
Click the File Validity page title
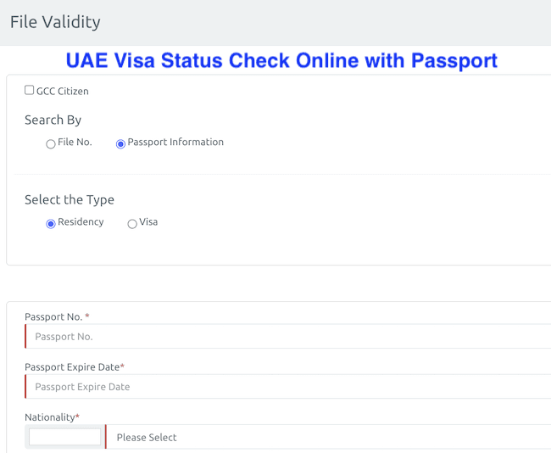click(x=55, y=22)
